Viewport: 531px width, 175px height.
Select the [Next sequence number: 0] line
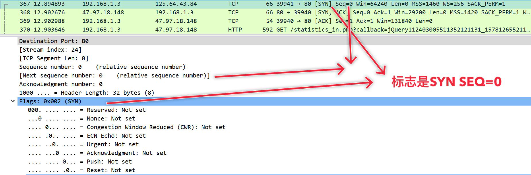274,75
